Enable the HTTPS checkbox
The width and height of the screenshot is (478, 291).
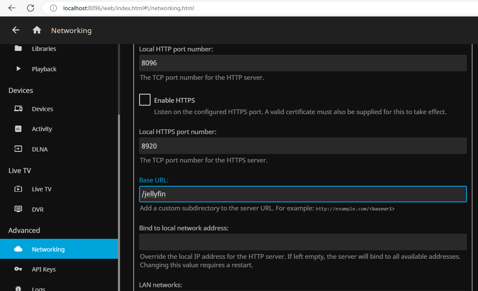pyautogui.click(x=145, y=99)
